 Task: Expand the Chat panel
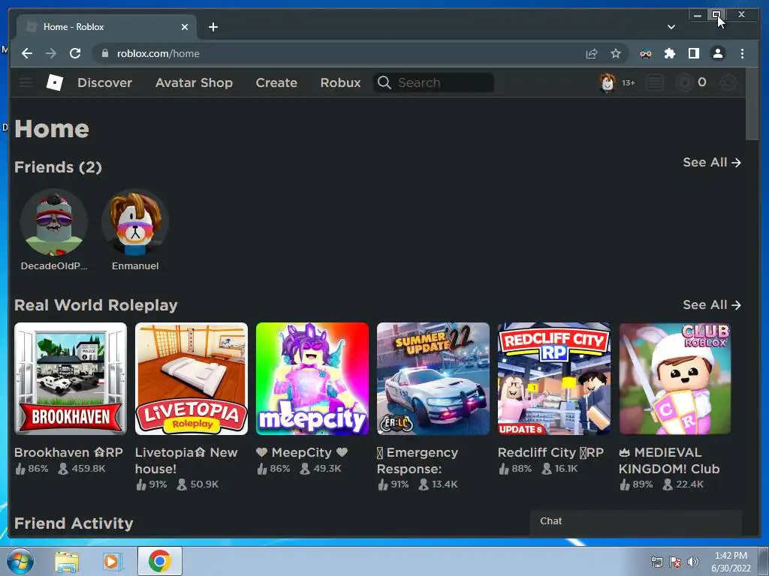pos(636,521)
